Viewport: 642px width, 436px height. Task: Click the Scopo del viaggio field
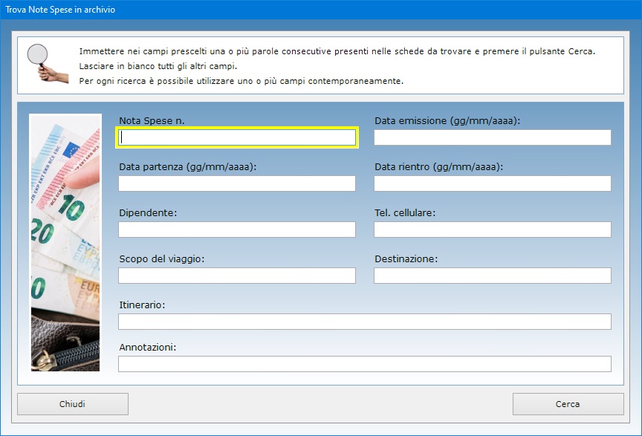(x=237, y=276)
